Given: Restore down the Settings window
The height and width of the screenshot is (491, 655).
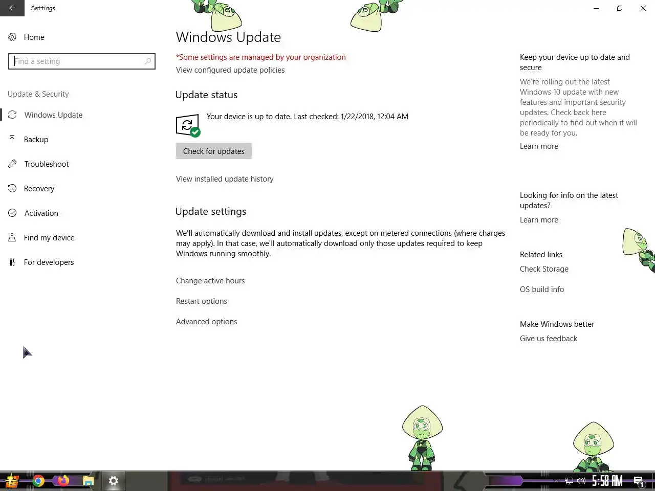Looking at the screenshot, I should pos(619,8).
